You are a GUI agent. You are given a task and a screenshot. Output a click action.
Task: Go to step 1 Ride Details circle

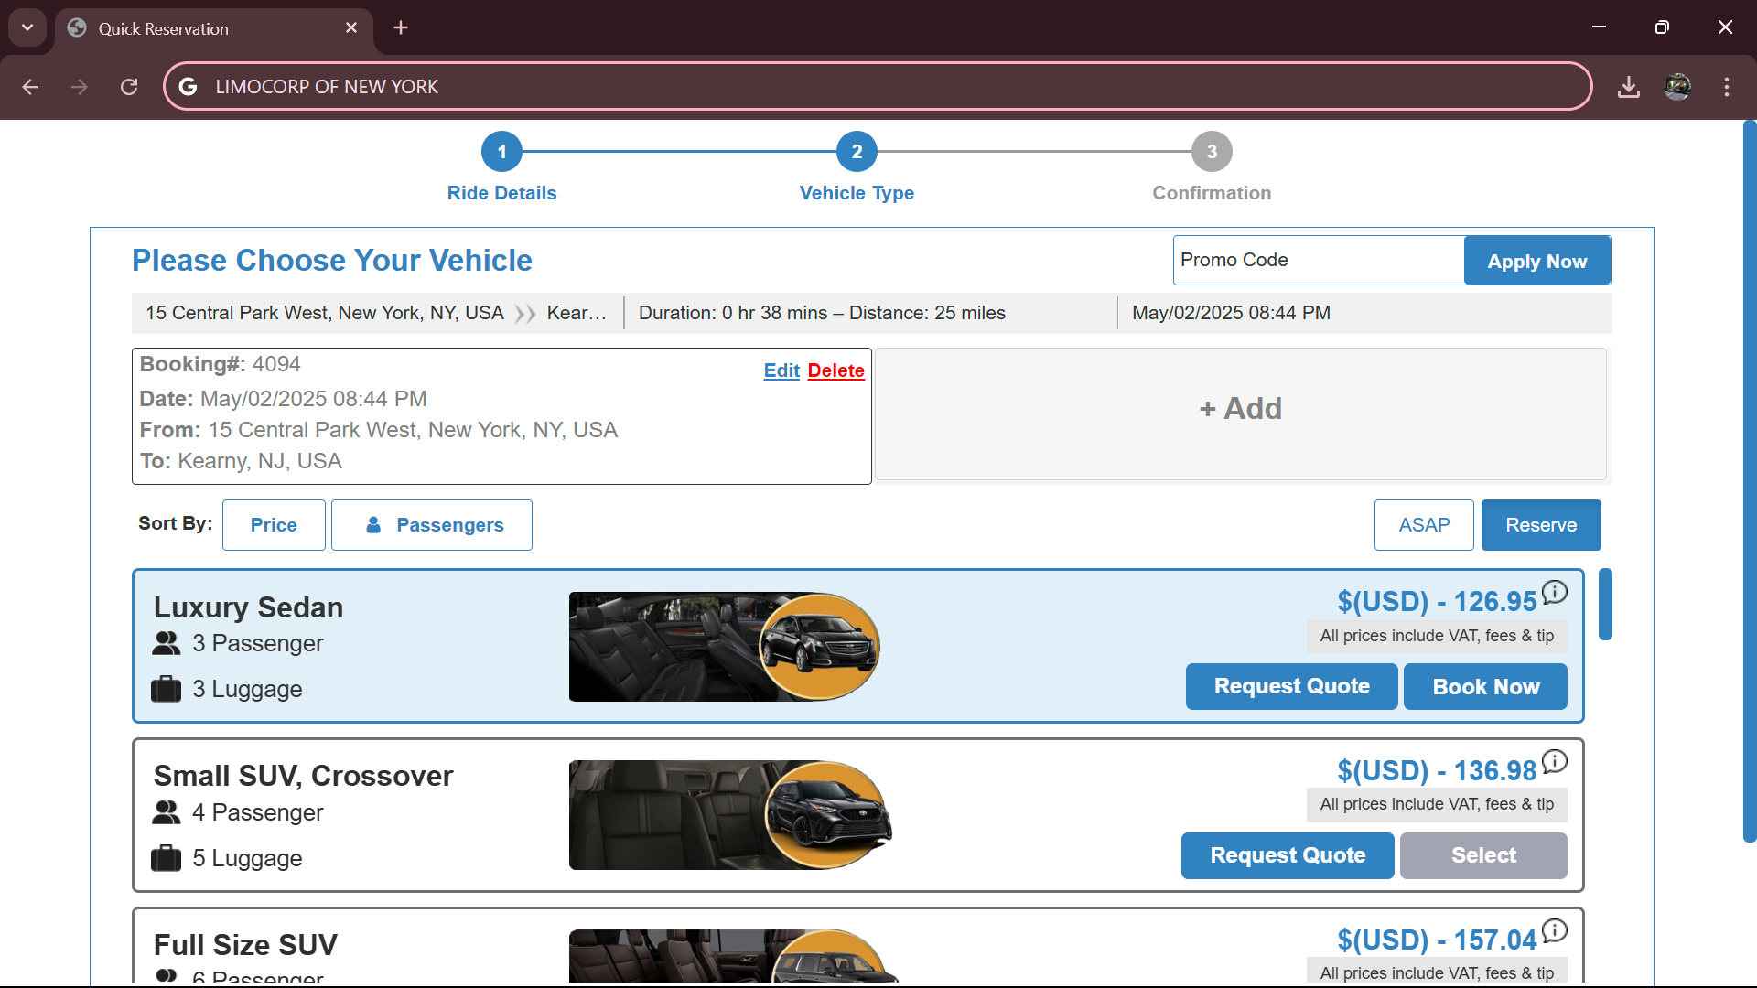coord(501,152)
